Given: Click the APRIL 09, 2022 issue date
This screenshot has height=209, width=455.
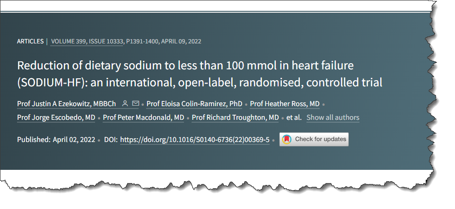Looking at the screenshot, I should pos(181,42).
